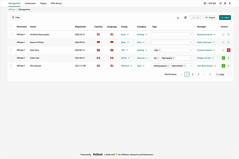This screenshot has height=159, width=239.
Task: Click the notifications icon in header
Action: (x=220, y=3)
